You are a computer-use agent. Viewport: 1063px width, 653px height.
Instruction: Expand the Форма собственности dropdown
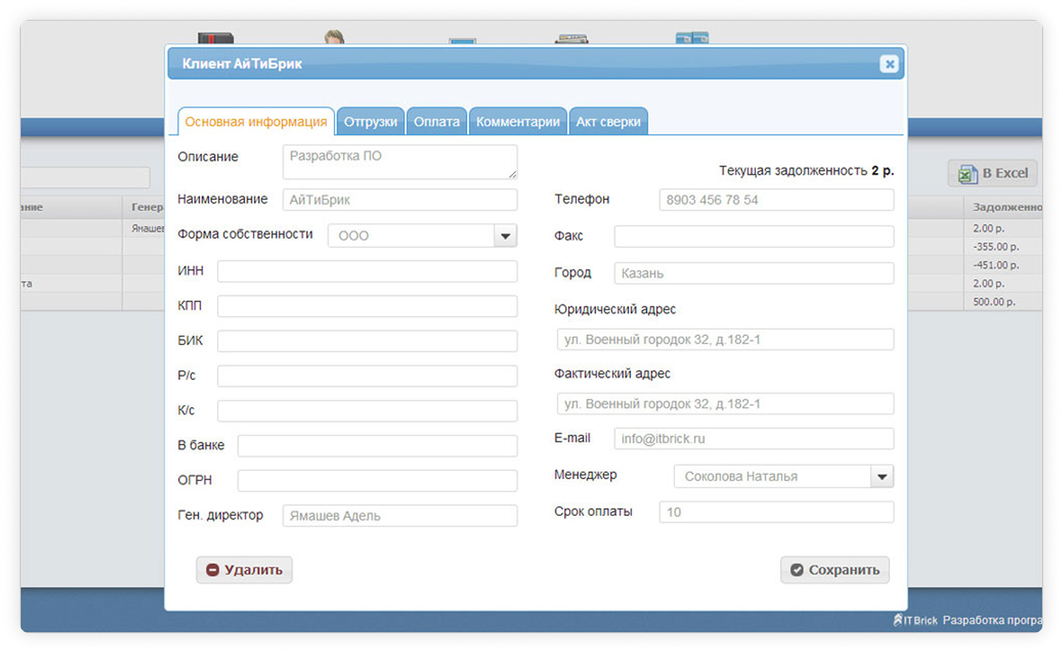point(505,236)
